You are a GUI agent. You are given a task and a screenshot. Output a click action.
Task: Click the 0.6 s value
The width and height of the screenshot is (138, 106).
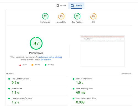pos(15,83)
